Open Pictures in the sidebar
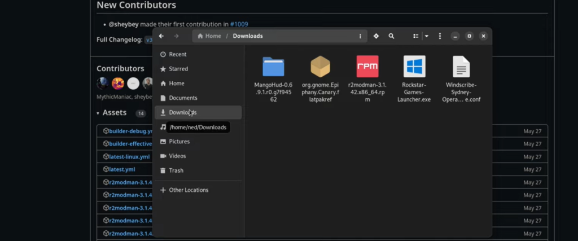 tap(198, 142)
